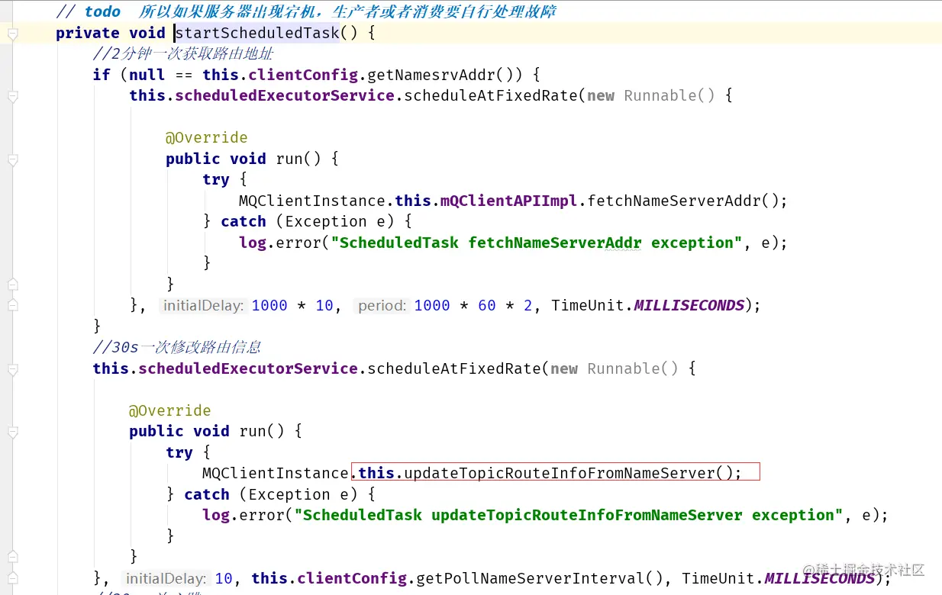Click the 'initialDelay:' hint before value 10

[166, 579]
